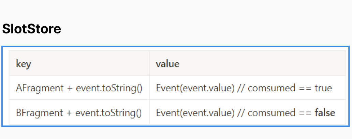Image resolution: width=352 pixels, height=139 pixels.
Task: Click the "==" operator before true
Action: (305, 88)
